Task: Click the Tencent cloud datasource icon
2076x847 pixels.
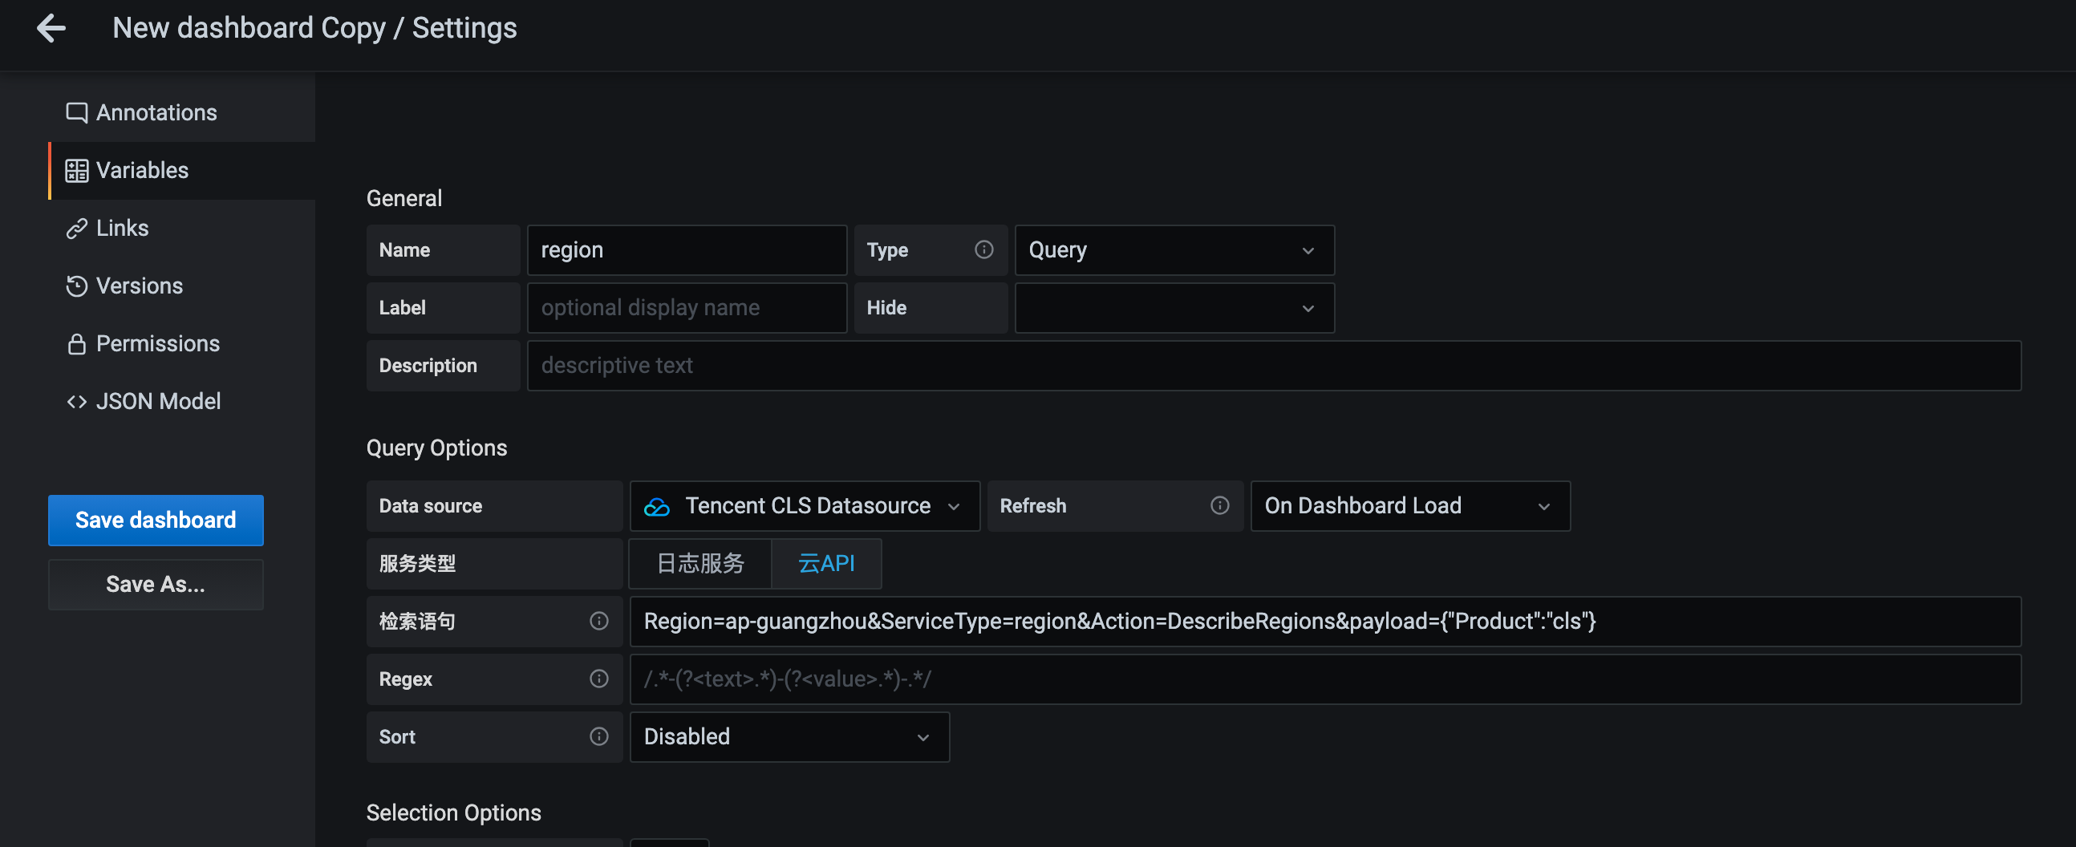Action: pyautogui.click(x=657, y=506)
